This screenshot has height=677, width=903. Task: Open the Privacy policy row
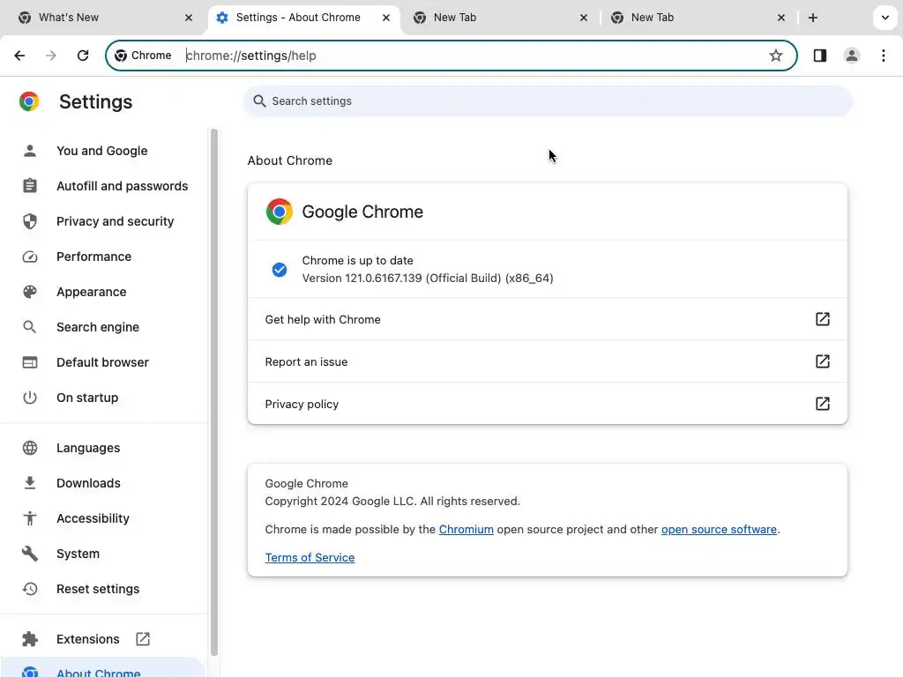(547, 404)
